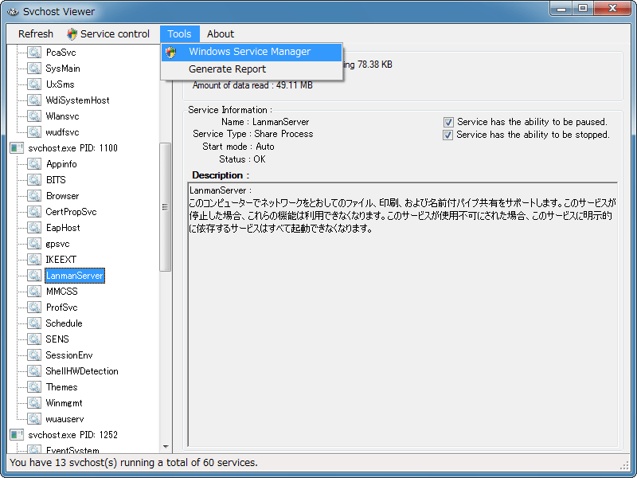Image resolution: width=637 pixels, height=478 pixels.
Task: Click the wudfsvc service icon
Action: [34, 132]
